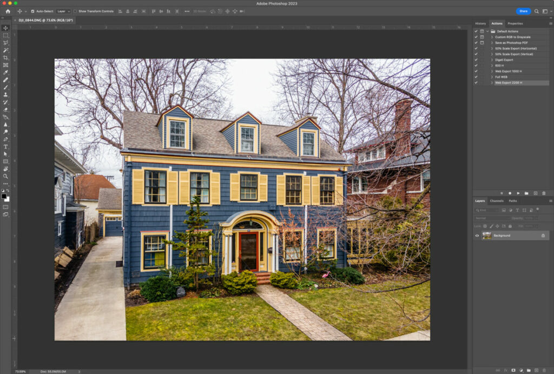Select the Zoom tool

[5, 176]
